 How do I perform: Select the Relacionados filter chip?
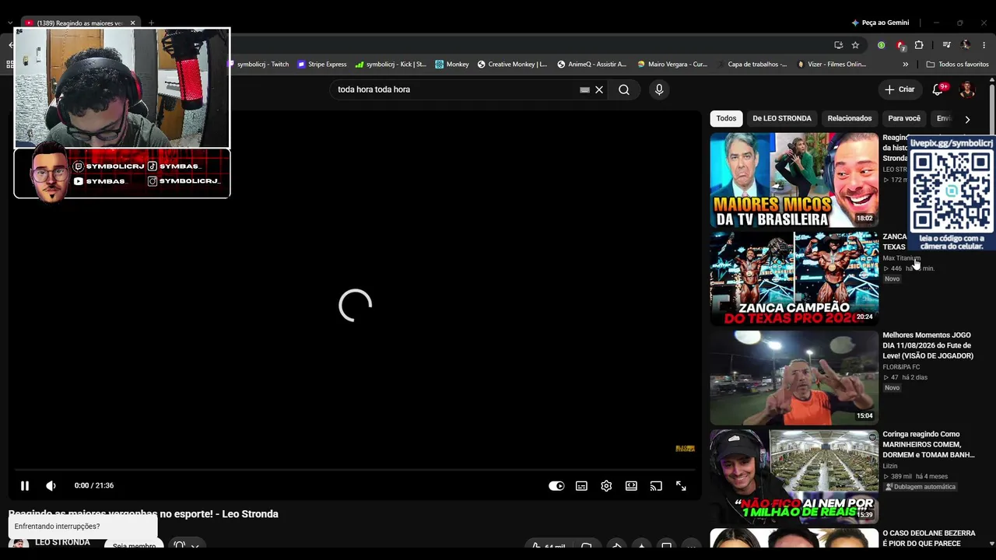(850, 118)
